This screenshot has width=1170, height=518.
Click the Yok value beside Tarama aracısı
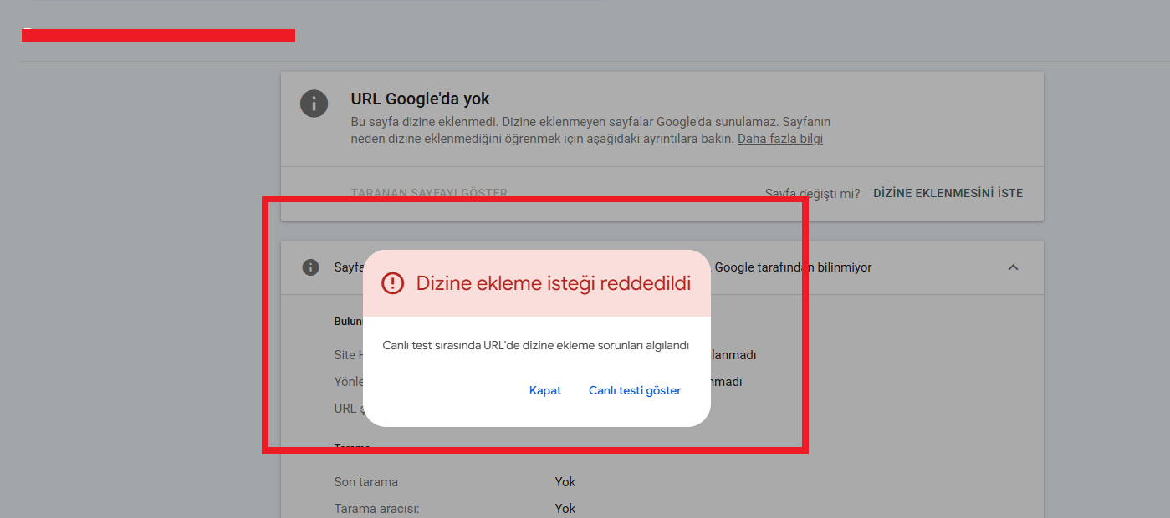click(x=565, y=509)
